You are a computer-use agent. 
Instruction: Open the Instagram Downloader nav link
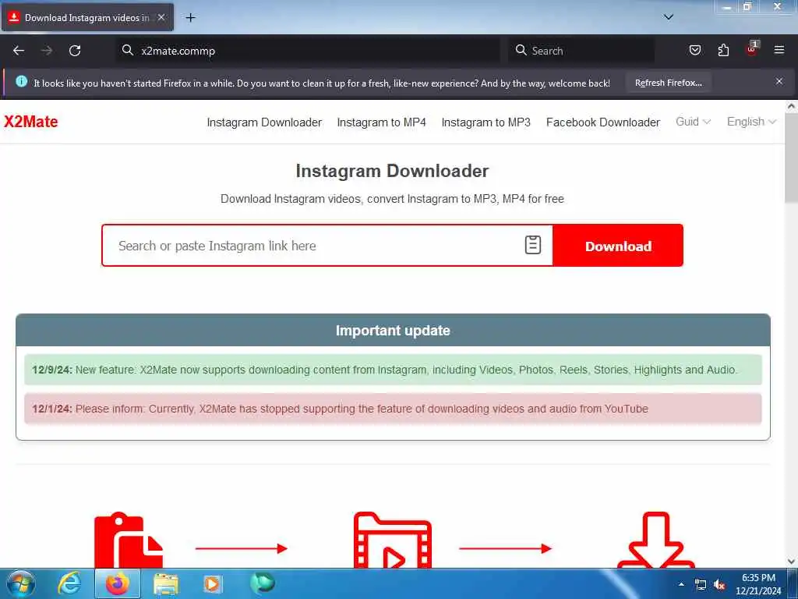tap(264, 122)
